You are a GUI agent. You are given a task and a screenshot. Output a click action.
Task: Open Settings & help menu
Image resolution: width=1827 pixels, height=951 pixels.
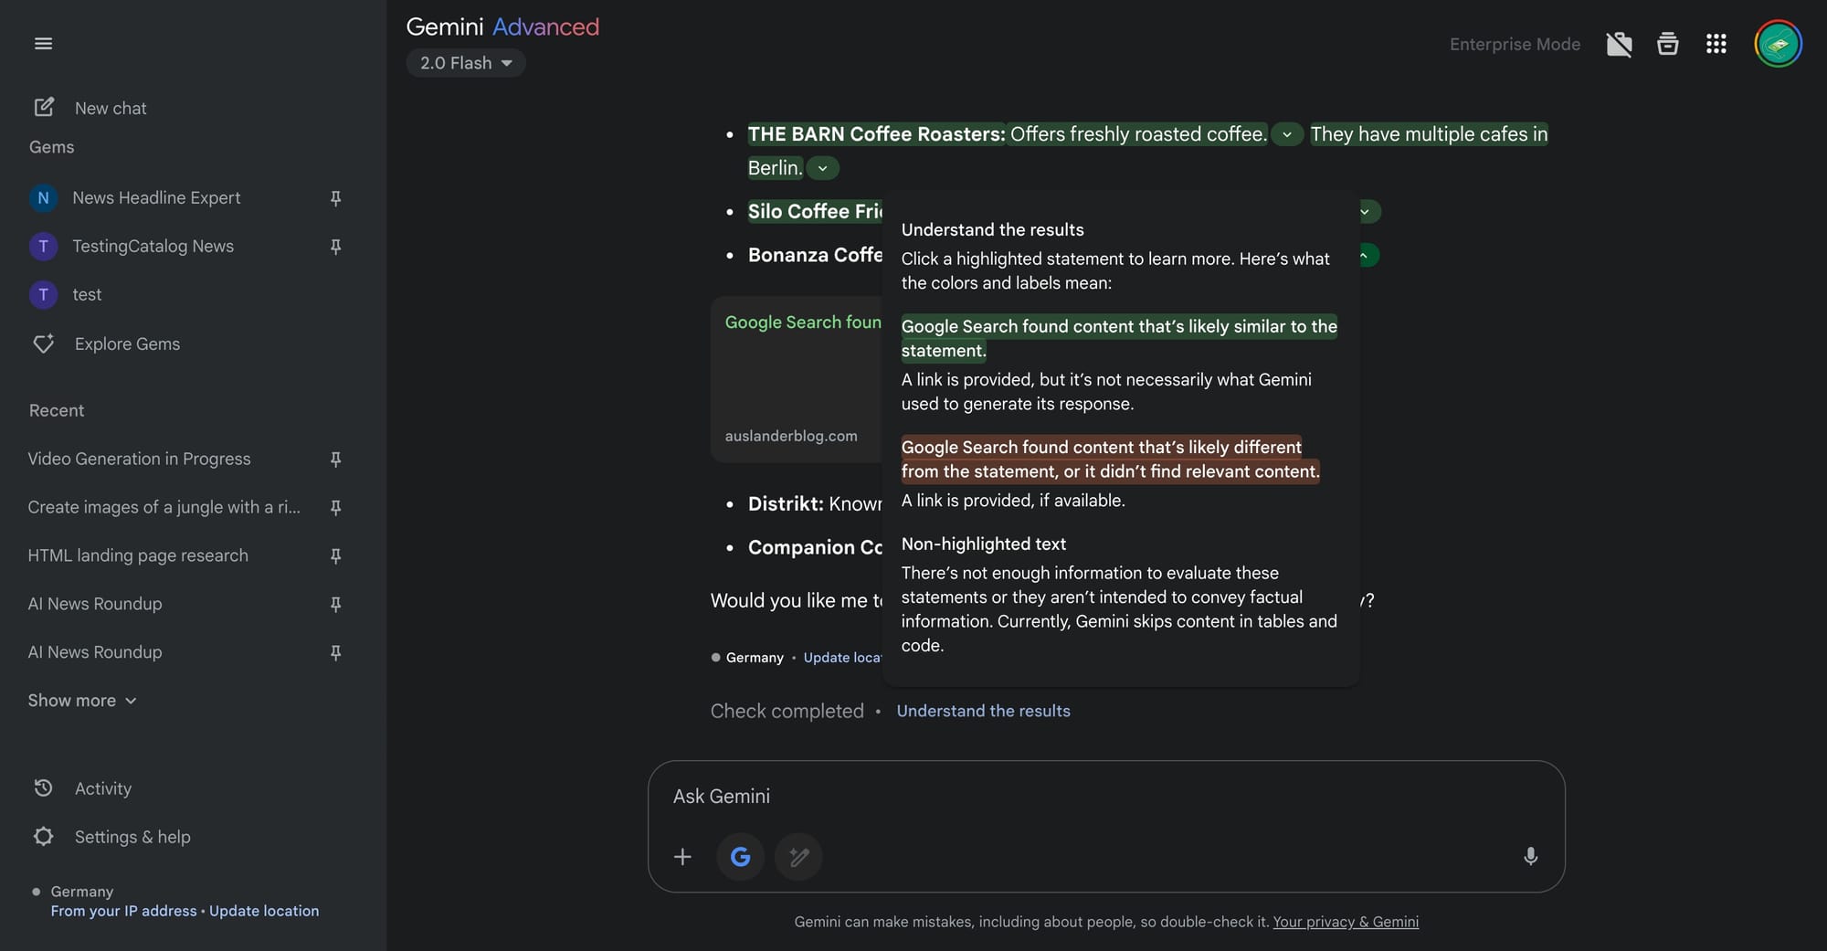point(132,837)
